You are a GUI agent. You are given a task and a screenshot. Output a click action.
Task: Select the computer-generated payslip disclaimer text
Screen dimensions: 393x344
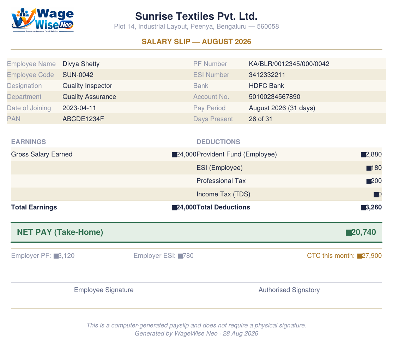[x=196, y=325]
